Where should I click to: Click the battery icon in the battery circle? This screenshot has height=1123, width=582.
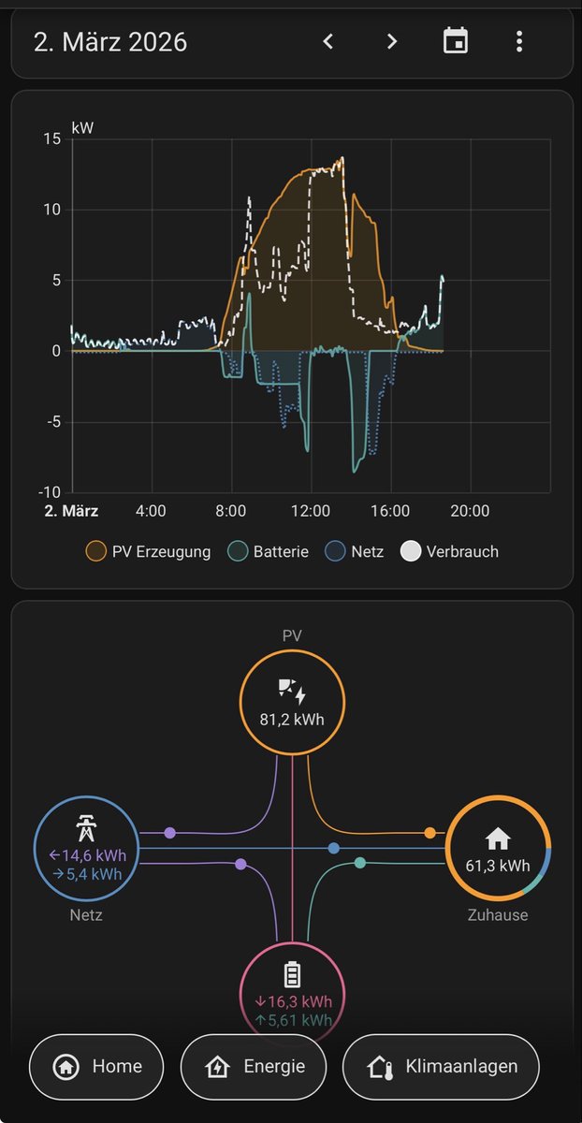(x=293, y=975)
